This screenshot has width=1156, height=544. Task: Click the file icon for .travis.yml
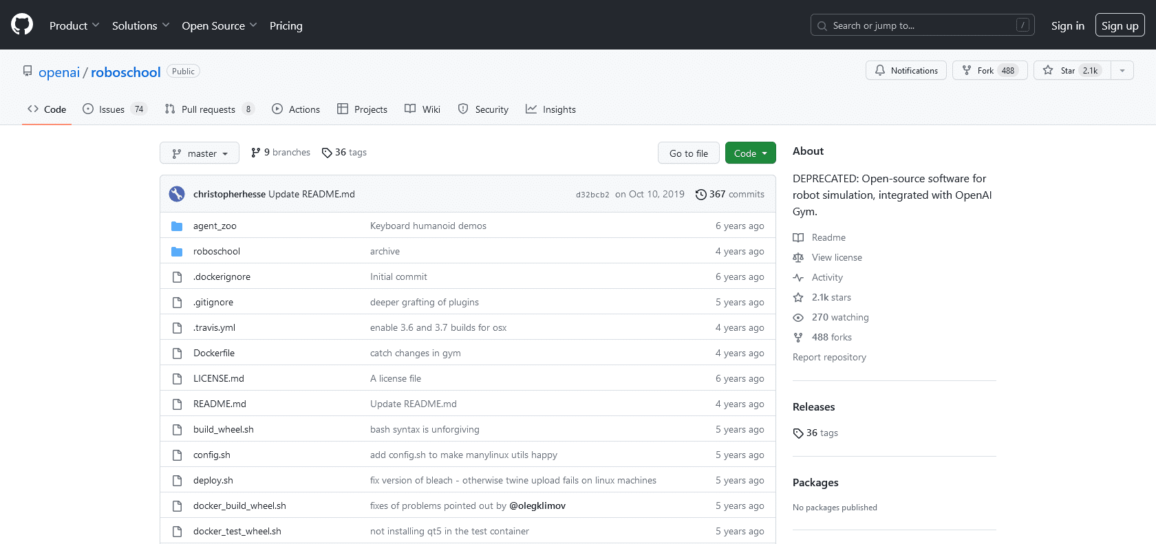177,327
